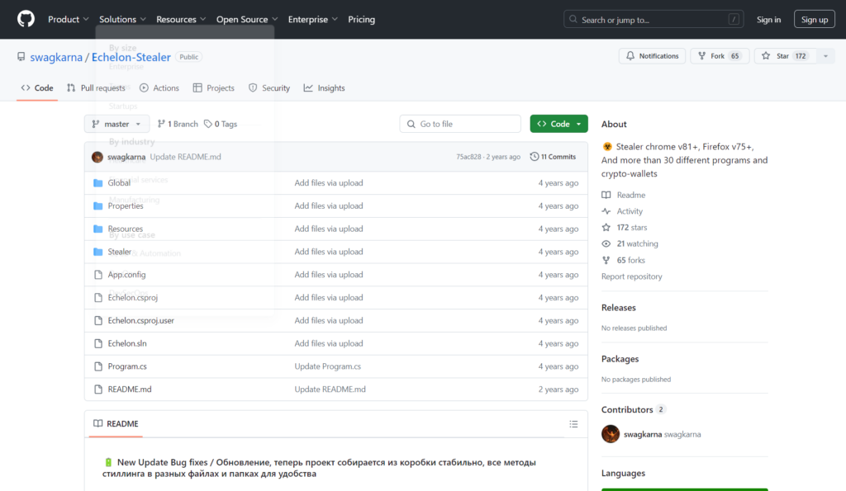Expand the green Code dropdown button
The image size is (846, 491).
click(x=558, y=124)
